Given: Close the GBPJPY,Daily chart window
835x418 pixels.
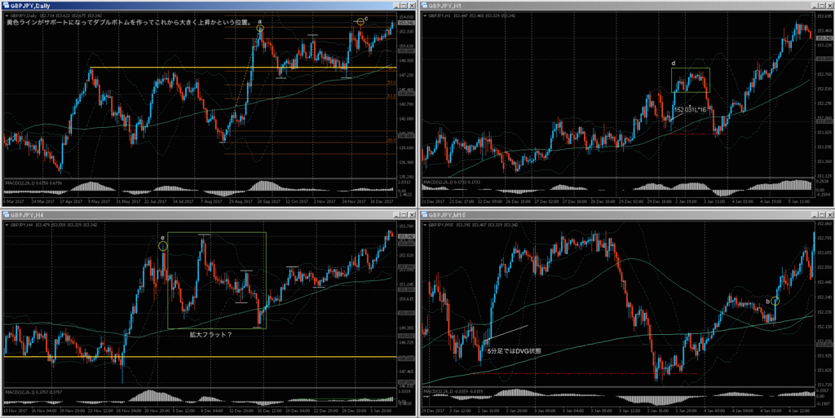Looking at the screenshot, I should click(412, 5).
